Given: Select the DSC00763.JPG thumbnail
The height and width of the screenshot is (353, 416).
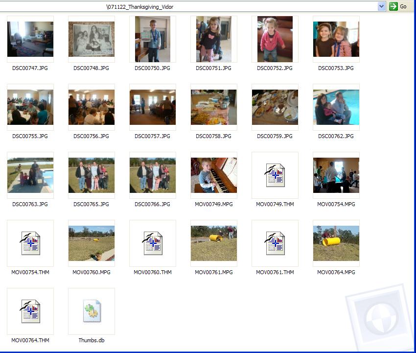Looking at the screenshot, I should pyautogui.click(x=30, y=175).
